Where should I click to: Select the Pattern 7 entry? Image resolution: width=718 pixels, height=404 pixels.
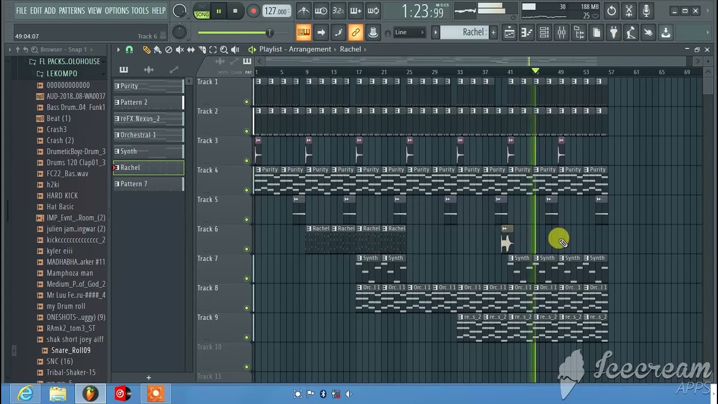pyautogui.click(x=149, y=183)
